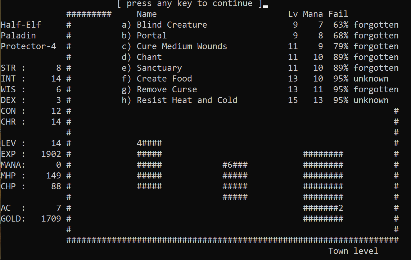Screen dimensions: 411x260
Task: Click 'forgotten' status of Remove Curse
Action: tap(376, 89)
